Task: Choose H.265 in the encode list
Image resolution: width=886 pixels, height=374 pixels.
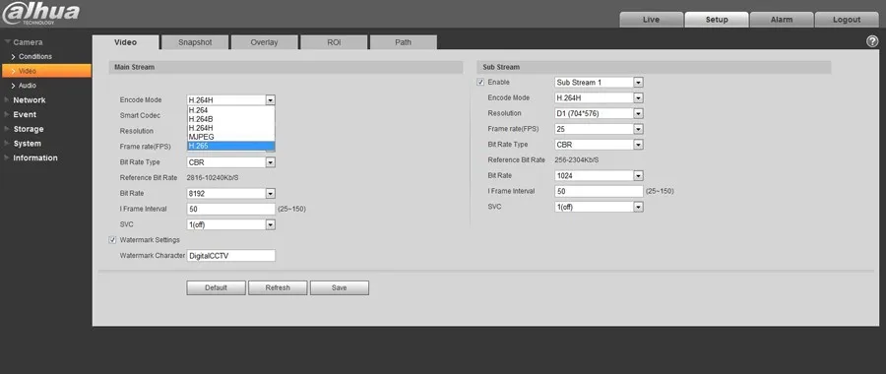Action: click(x=230, y=146)
